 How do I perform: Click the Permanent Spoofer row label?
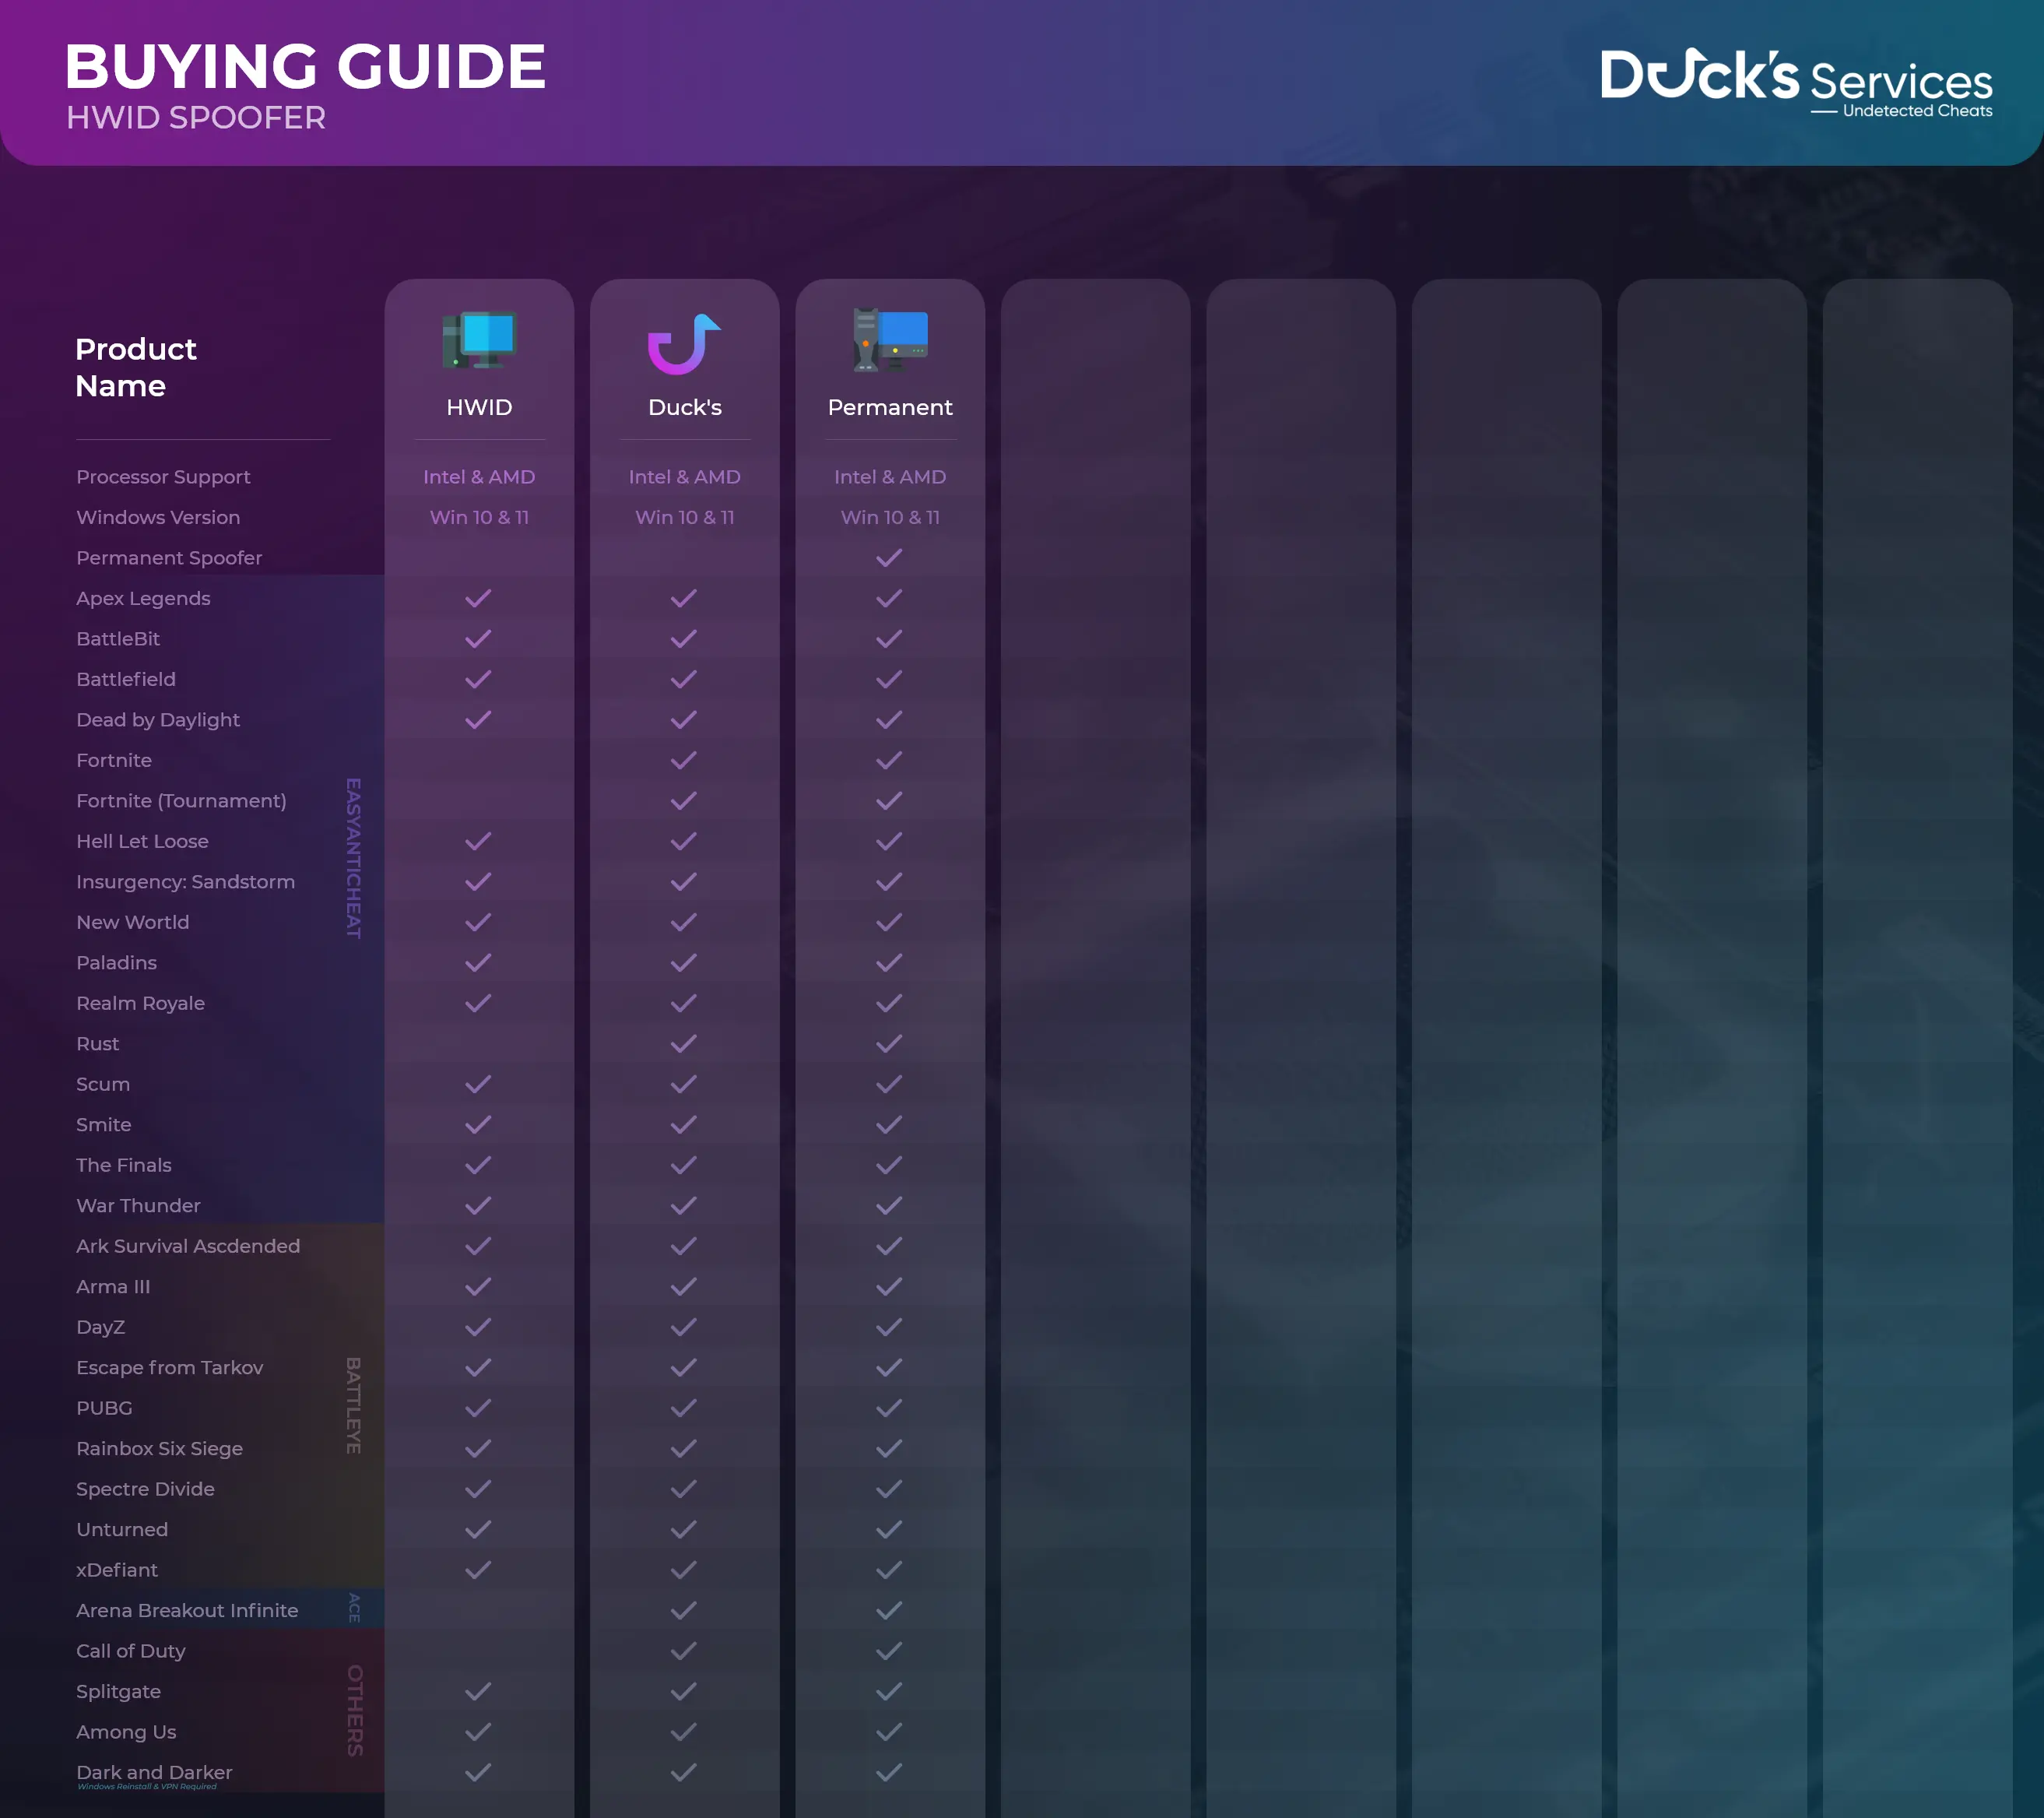pos(169,558)
